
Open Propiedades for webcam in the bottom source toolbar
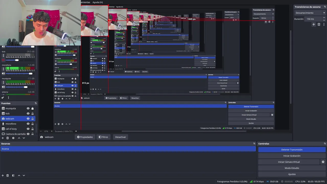(85, 137)
